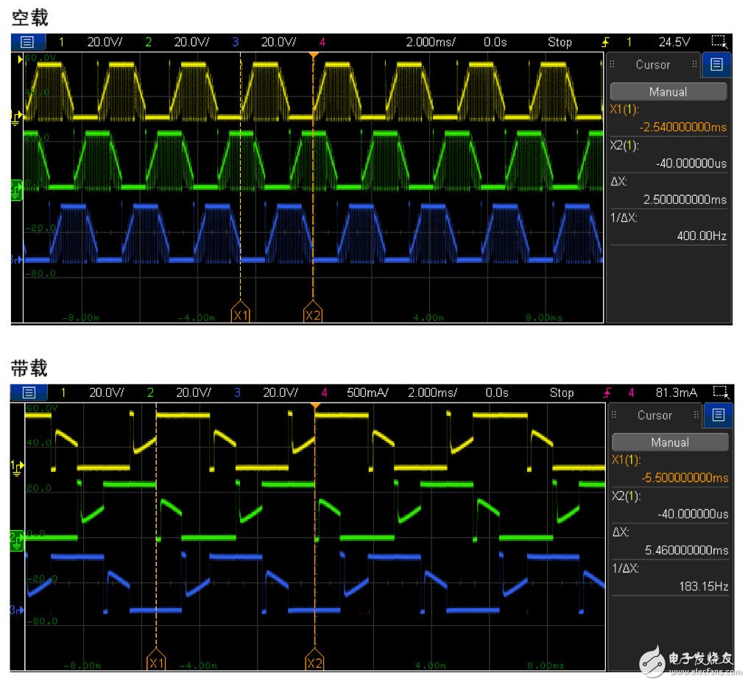748x684 pixels.
Task: Open the main menu icon in the 空载 scope
Action: click(28, 42)
